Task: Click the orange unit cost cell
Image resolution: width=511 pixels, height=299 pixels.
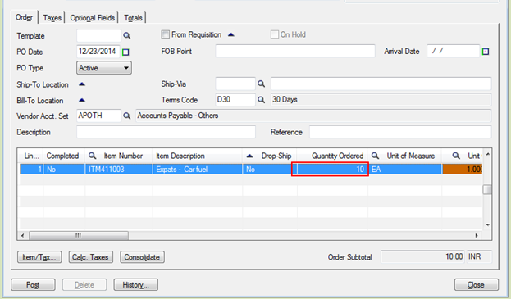Action: pos(462,170)
